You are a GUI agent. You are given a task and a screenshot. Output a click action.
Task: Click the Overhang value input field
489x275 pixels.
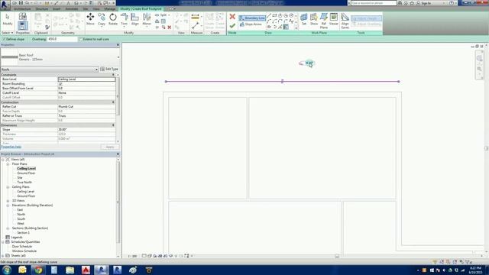62,39
